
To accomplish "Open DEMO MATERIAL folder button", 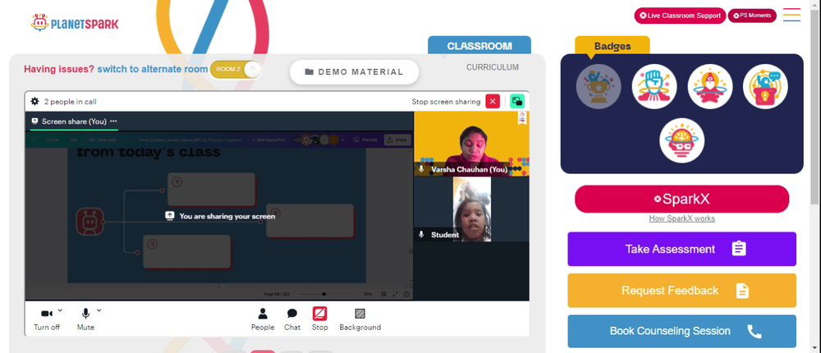I will 354,72.
